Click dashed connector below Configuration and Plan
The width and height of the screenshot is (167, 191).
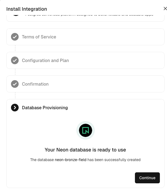click(x=15, y=72)
